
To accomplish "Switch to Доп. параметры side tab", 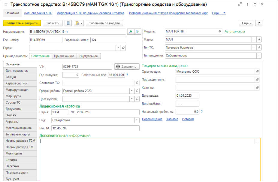I will [20, 71].
